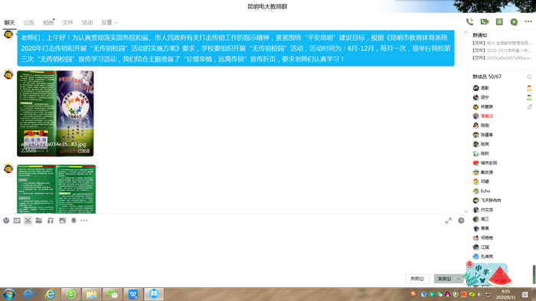Viewport: 536px width, 301px height.
Task: Start a group voice call
Action: pos(469,22)
